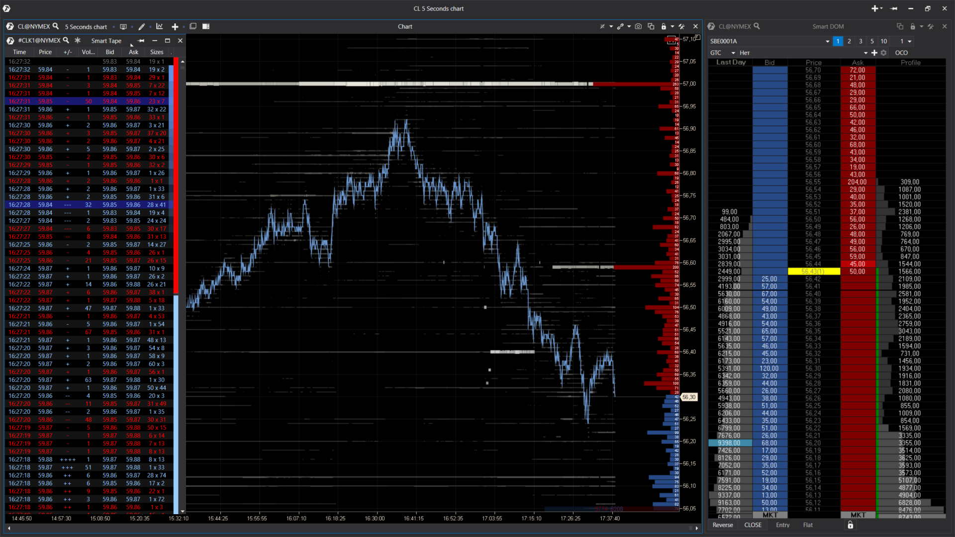The width and height of the screenshot is (955, 537).
Task: Search symbol in Smart Tape panel
Action: tap(66, 40)
